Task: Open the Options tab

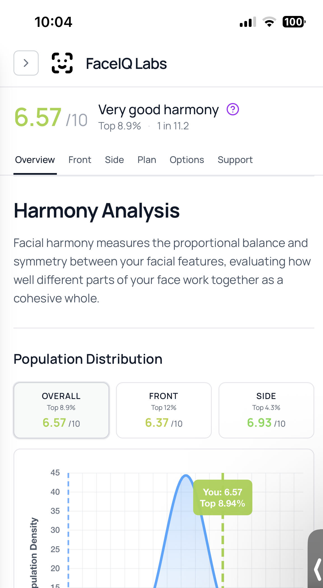Action: click(187, 160)
